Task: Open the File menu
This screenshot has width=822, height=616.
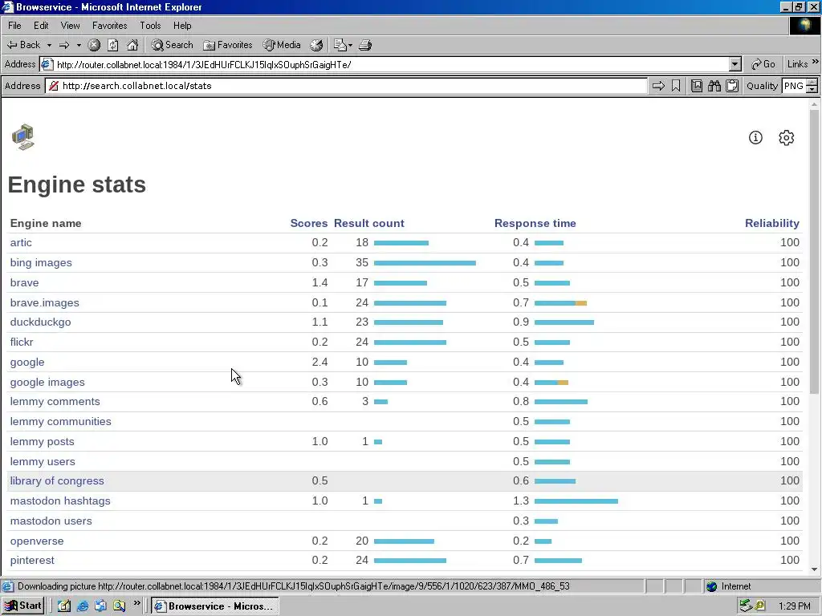Action: coord(14,26)
